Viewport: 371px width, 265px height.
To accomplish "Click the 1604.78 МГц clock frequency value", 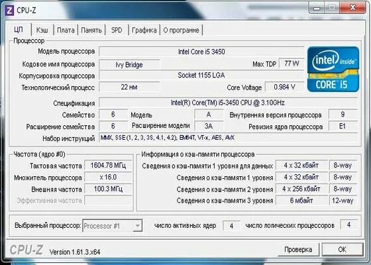I will (x=108, y=165).
